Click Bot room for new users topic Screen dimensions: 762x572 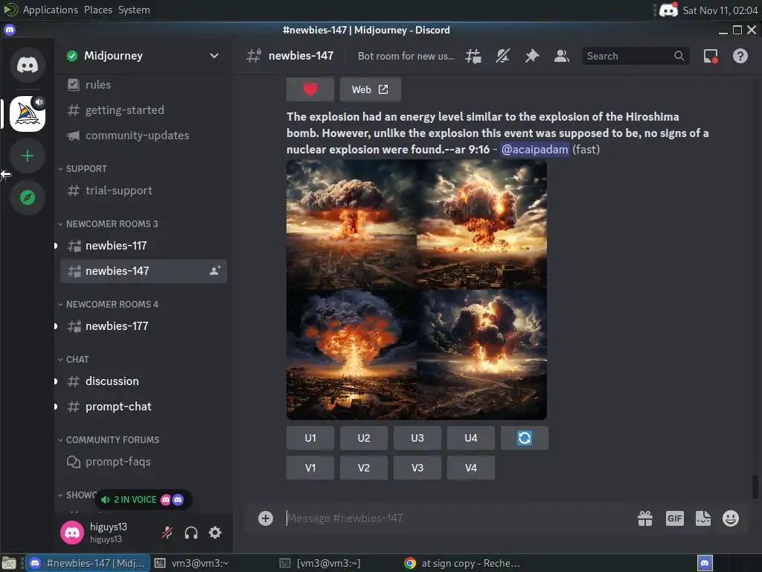(406, 56)
